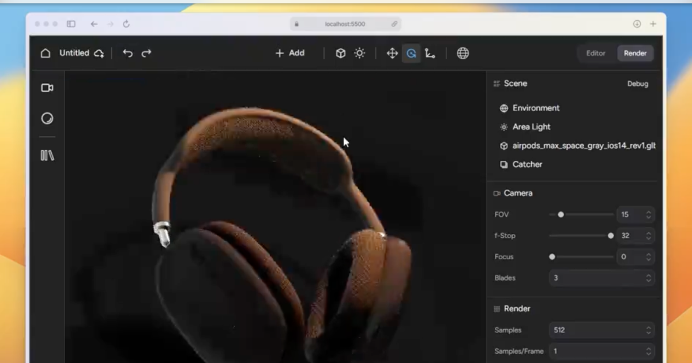This screenshot has width=692, height=363.
Task: Select the sun light tool
Action: 359,53
